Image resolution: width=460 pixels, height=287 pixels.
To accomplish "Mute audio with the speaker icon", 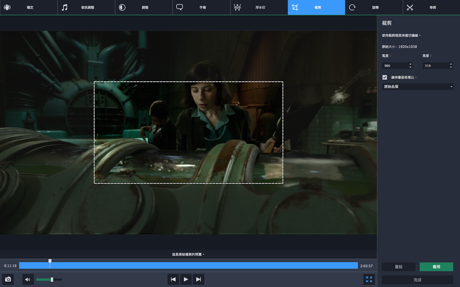I will [28, 279].
